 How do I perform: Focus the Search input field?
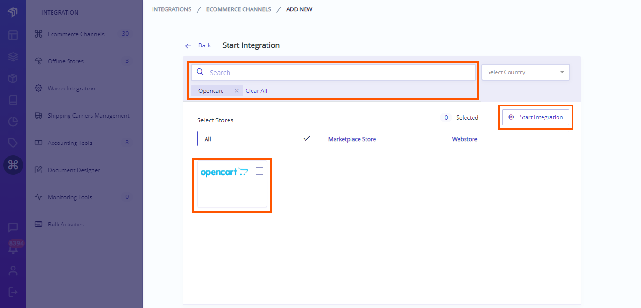(x=334, y=72)
